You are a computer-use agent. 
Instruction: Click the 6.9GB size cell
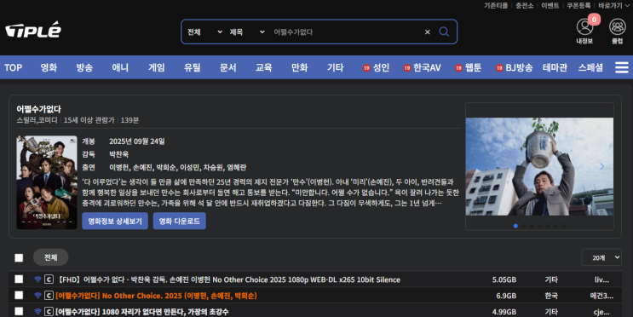[x=506, y=296]
